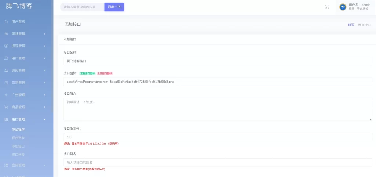Expand the 云黑管理 menu chevron
The height and width of the screenshot is (177, 376).
[x=44, y=83]
